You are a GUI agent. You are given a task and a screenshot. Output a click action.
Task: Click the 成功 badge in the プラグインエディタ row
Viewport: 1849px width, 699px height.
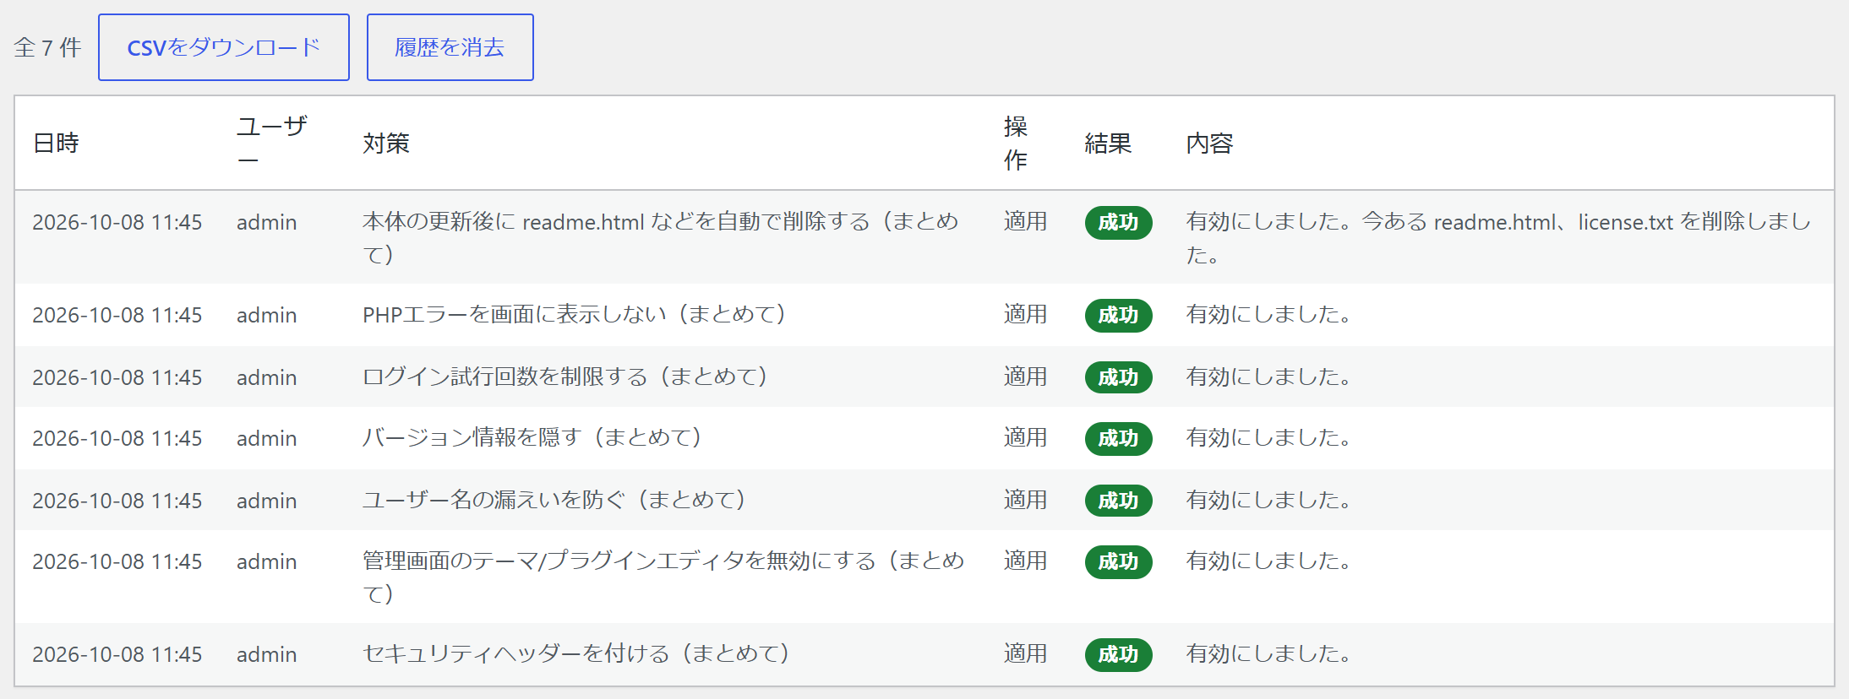click(1118, 561)
